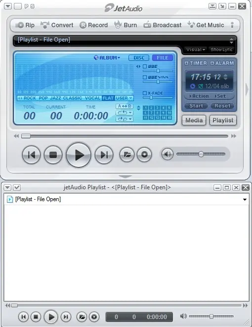Expand the ALBUM dropdown
This screenshot has width=252, height=327.
pos(107,57)
